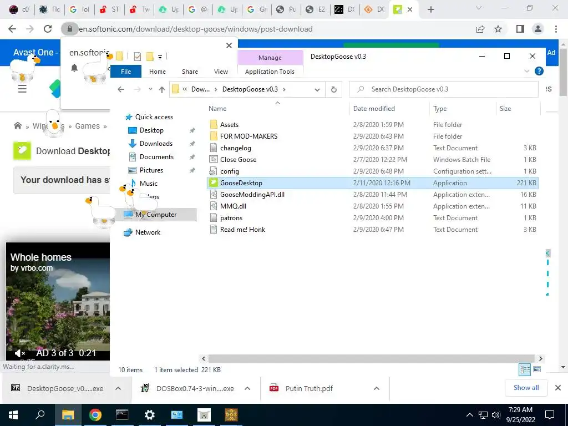Open Chrome side panel icon
This screenshot has width=568, height=426.
pyautogui.click(x=520, y=29)
